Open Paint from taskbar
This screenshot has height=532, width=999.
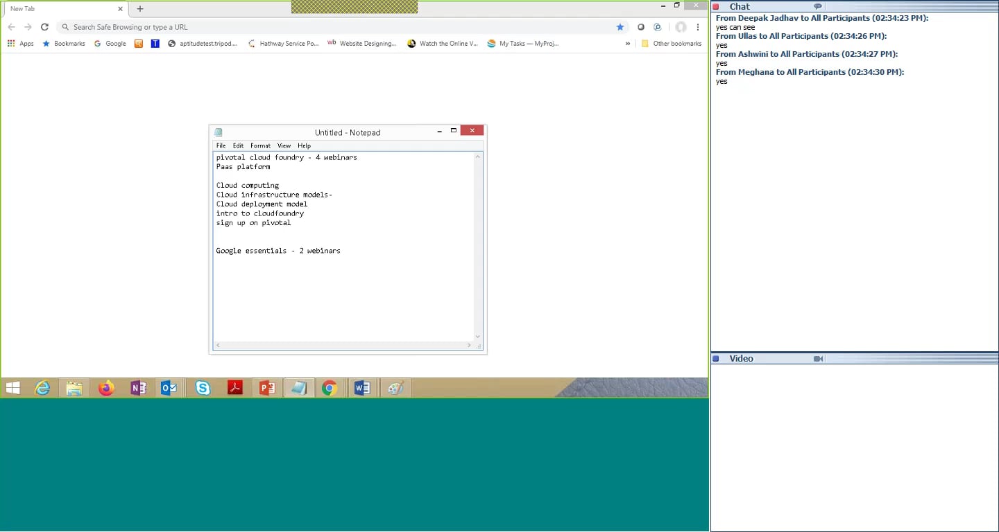click(395, 389)
